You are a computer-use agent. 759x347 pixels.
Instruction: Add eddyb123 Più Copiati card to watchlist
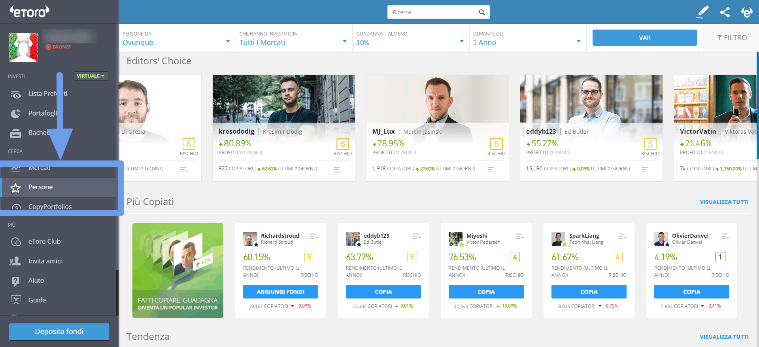[417, 236]
